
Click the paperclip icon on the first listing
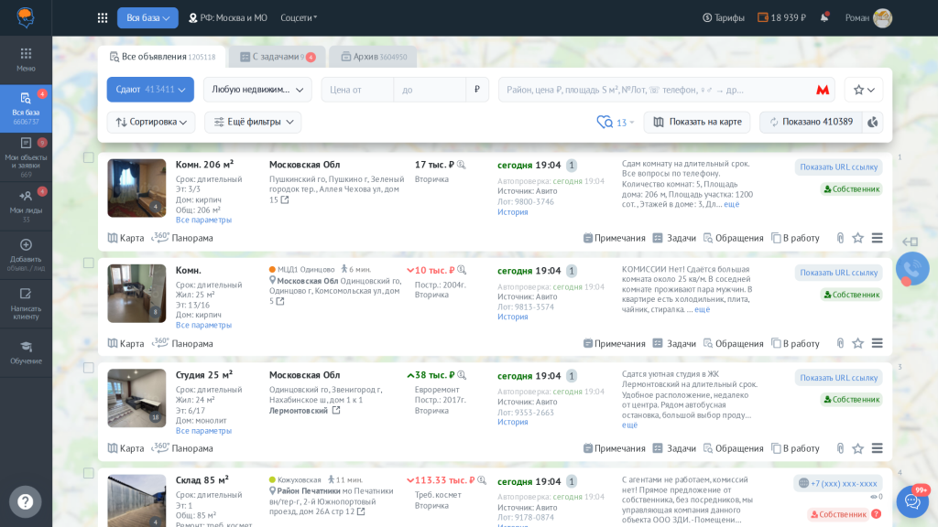pos(840,237)
